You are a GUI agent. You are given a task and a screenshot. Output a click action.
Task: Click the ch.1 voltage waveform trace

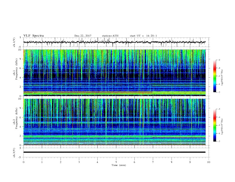[x=114, y=42]
